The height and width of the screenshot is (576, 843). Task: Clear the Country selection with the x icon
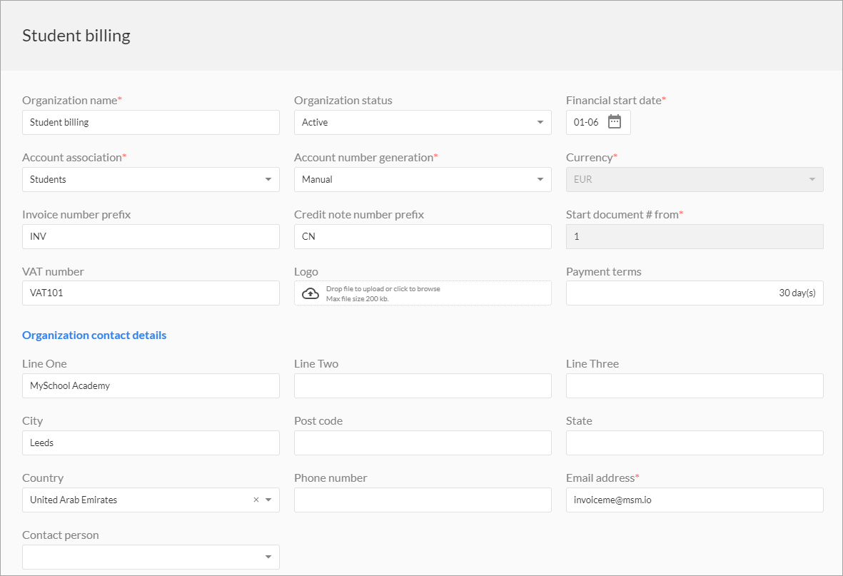coord(256,500)
